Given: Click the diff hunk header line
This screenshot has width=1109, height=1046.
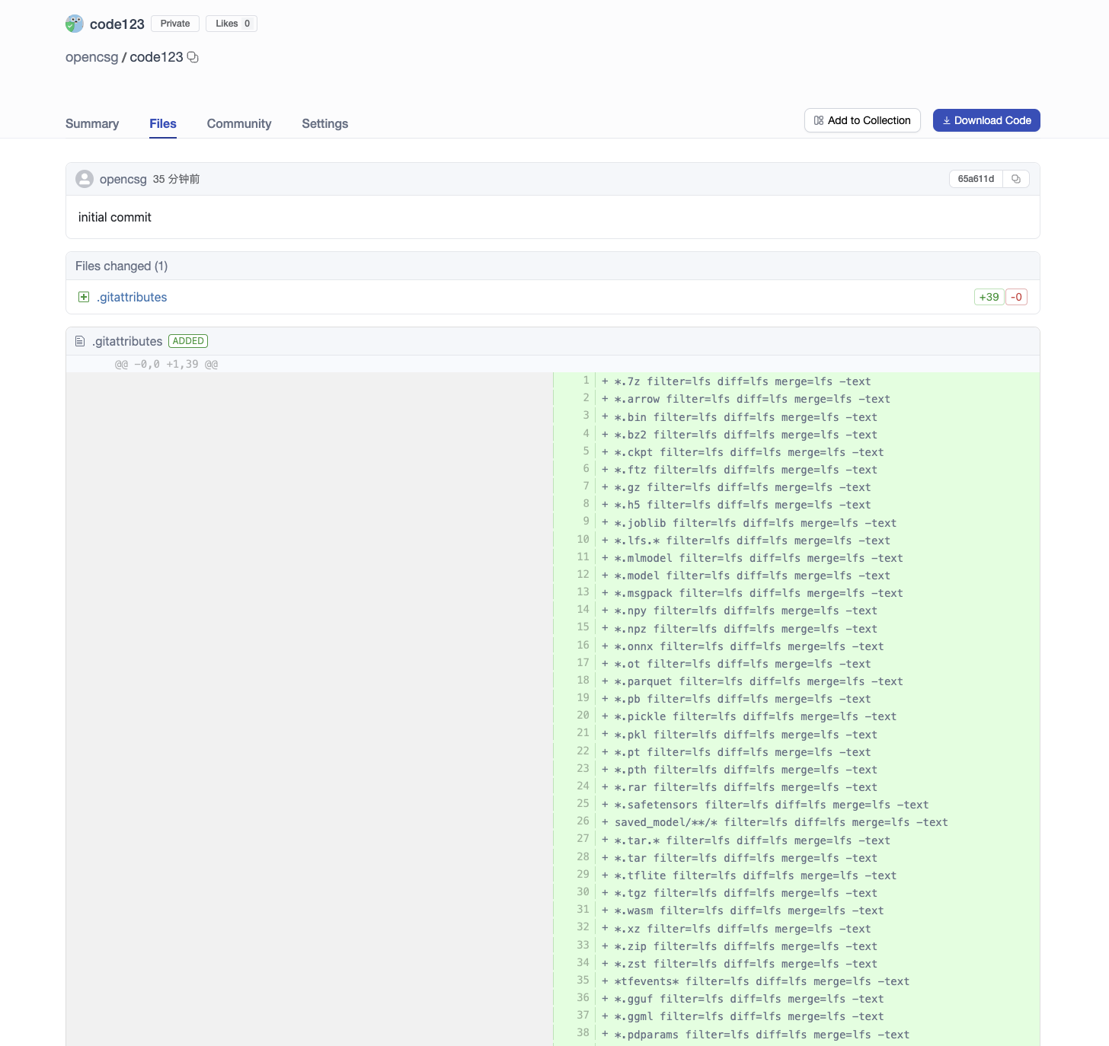Looking at the screenshot, I should click(x=166, y=364).
